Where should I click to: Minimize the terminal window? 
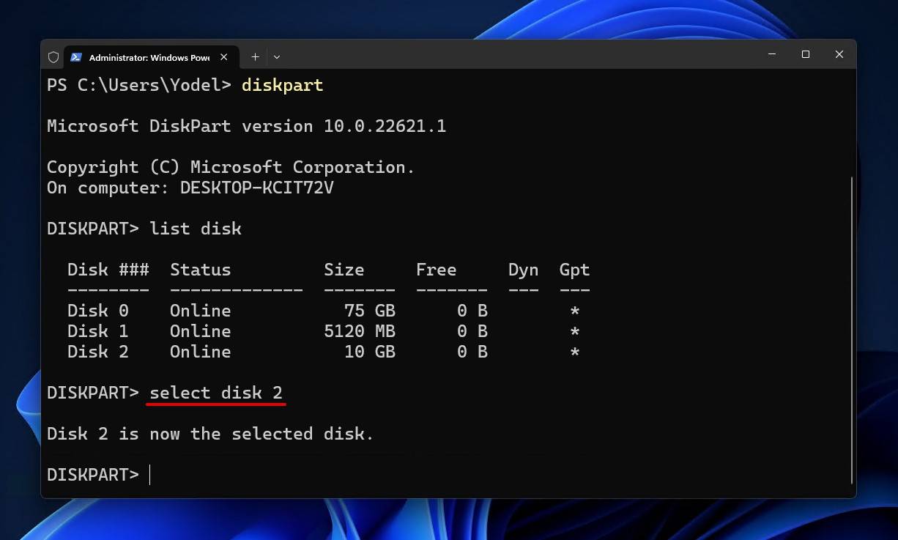pyautogui.click(x=772, y=54)
